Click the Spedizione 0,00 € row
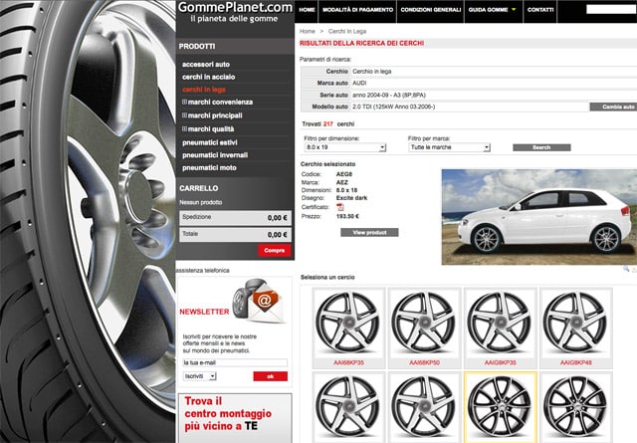This screenshot has width=637, height=443. coord(235,218)
